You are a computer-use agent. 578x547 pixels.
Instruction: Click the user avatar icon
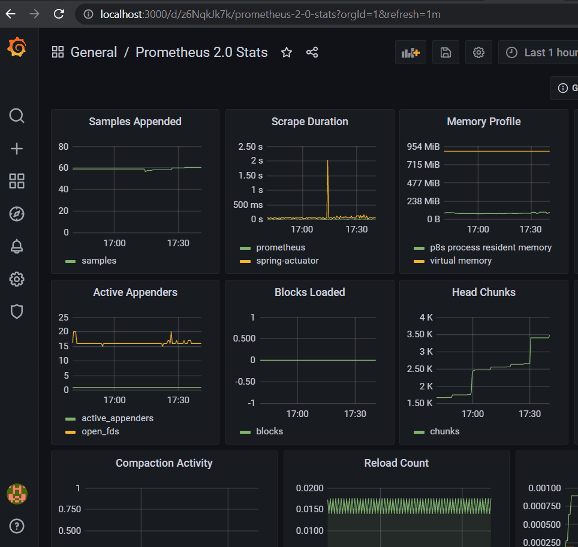point(17,494)
